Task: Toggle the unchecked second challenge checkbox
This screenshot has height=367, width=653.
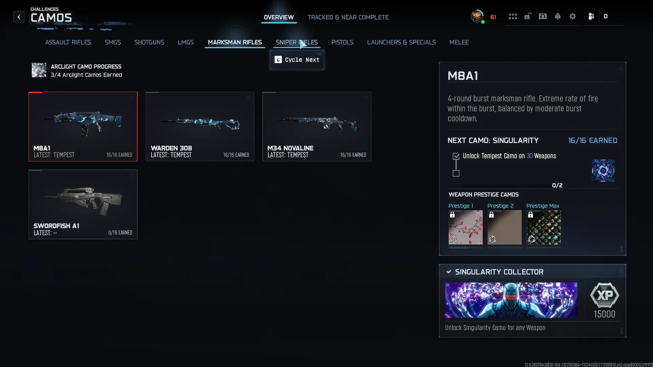Action: tap(456, 174)
